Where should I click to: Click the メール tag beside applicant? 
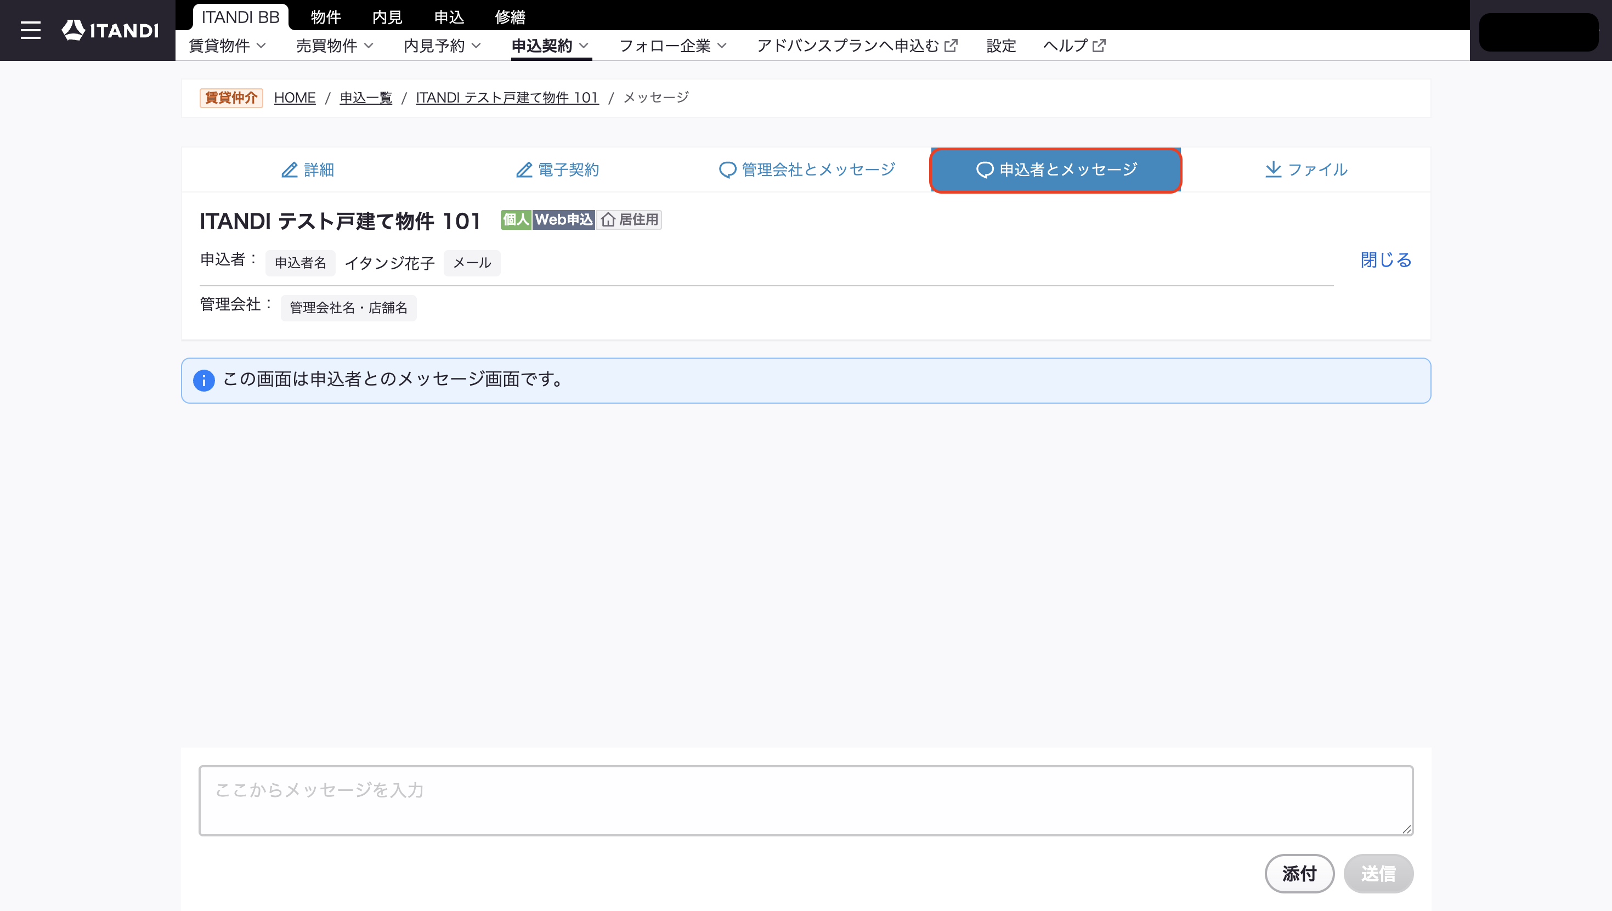point(472,263)
